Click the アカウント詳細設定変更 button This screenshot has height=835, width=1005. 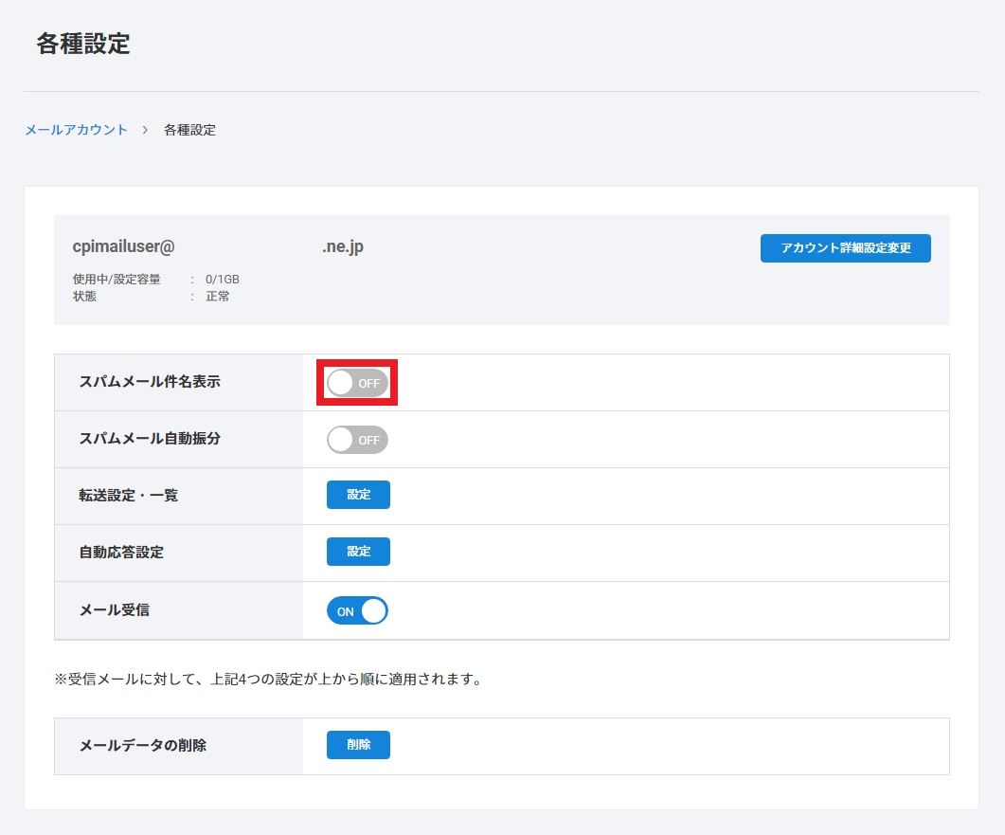coord(845,248)
